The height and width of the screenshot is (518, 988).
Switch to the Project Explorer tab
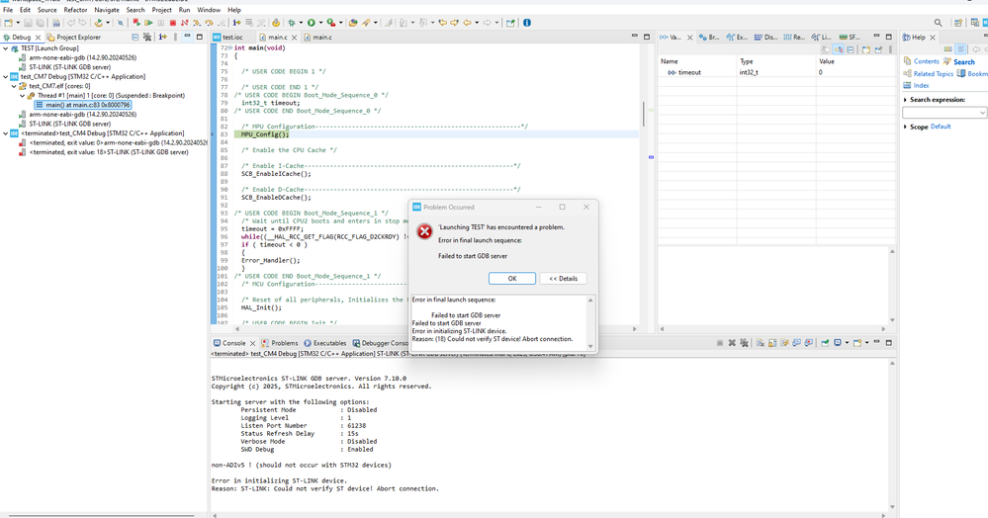coord(74,38)
